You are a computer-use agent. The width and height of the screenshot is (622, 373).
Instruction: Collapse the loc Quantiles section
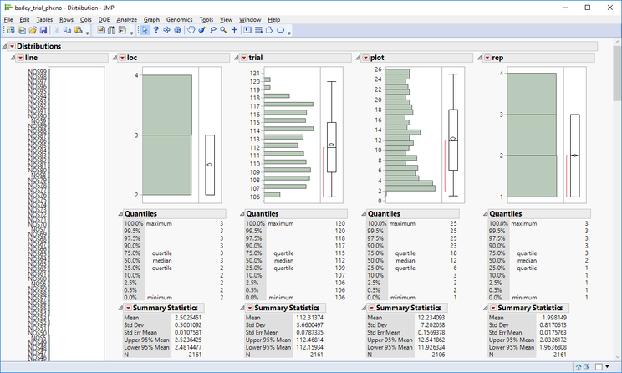pos(120,214)
